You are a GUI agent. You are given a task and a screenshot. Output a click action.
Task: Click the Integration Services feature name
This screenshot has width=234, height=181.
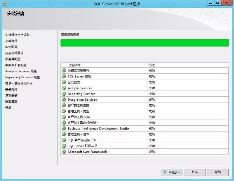tap(82, 100)
